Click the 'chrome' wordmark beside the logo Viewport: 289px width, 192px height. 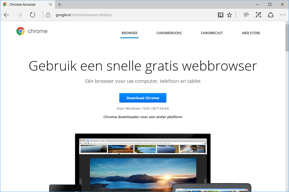click(38, 31)
